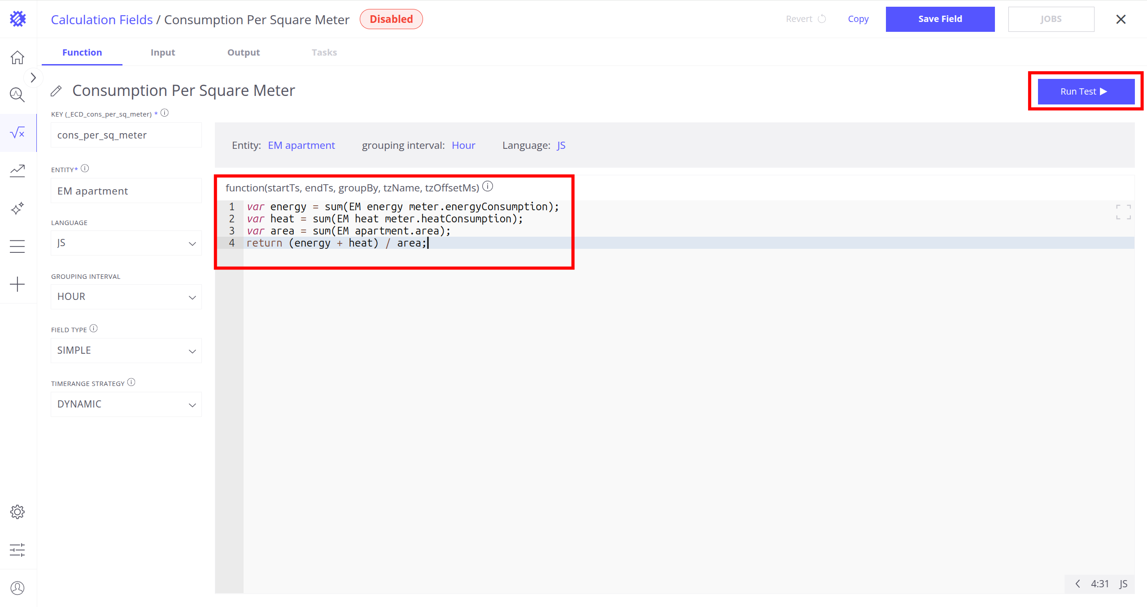Switch to the Output tab
The height and width of the screenshot is (607, 1147).
(x=244, y=52)
